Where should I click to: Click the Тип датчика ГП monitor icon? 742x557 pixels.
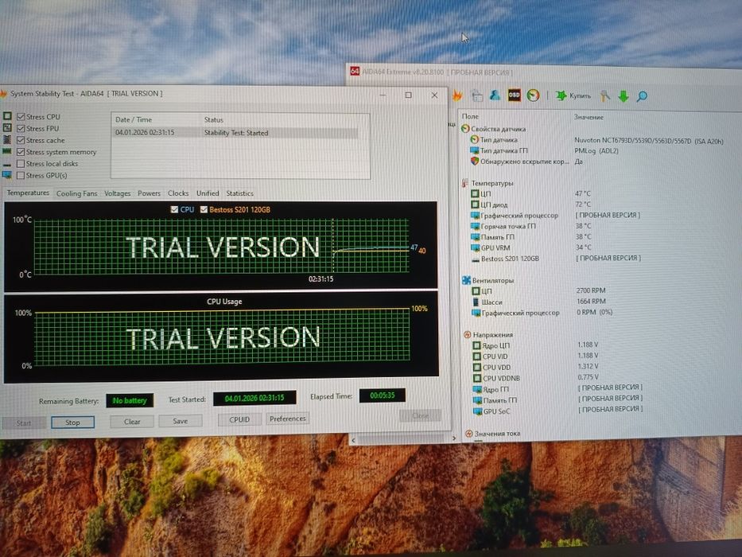pyautogui.click(x=475, y=150)
